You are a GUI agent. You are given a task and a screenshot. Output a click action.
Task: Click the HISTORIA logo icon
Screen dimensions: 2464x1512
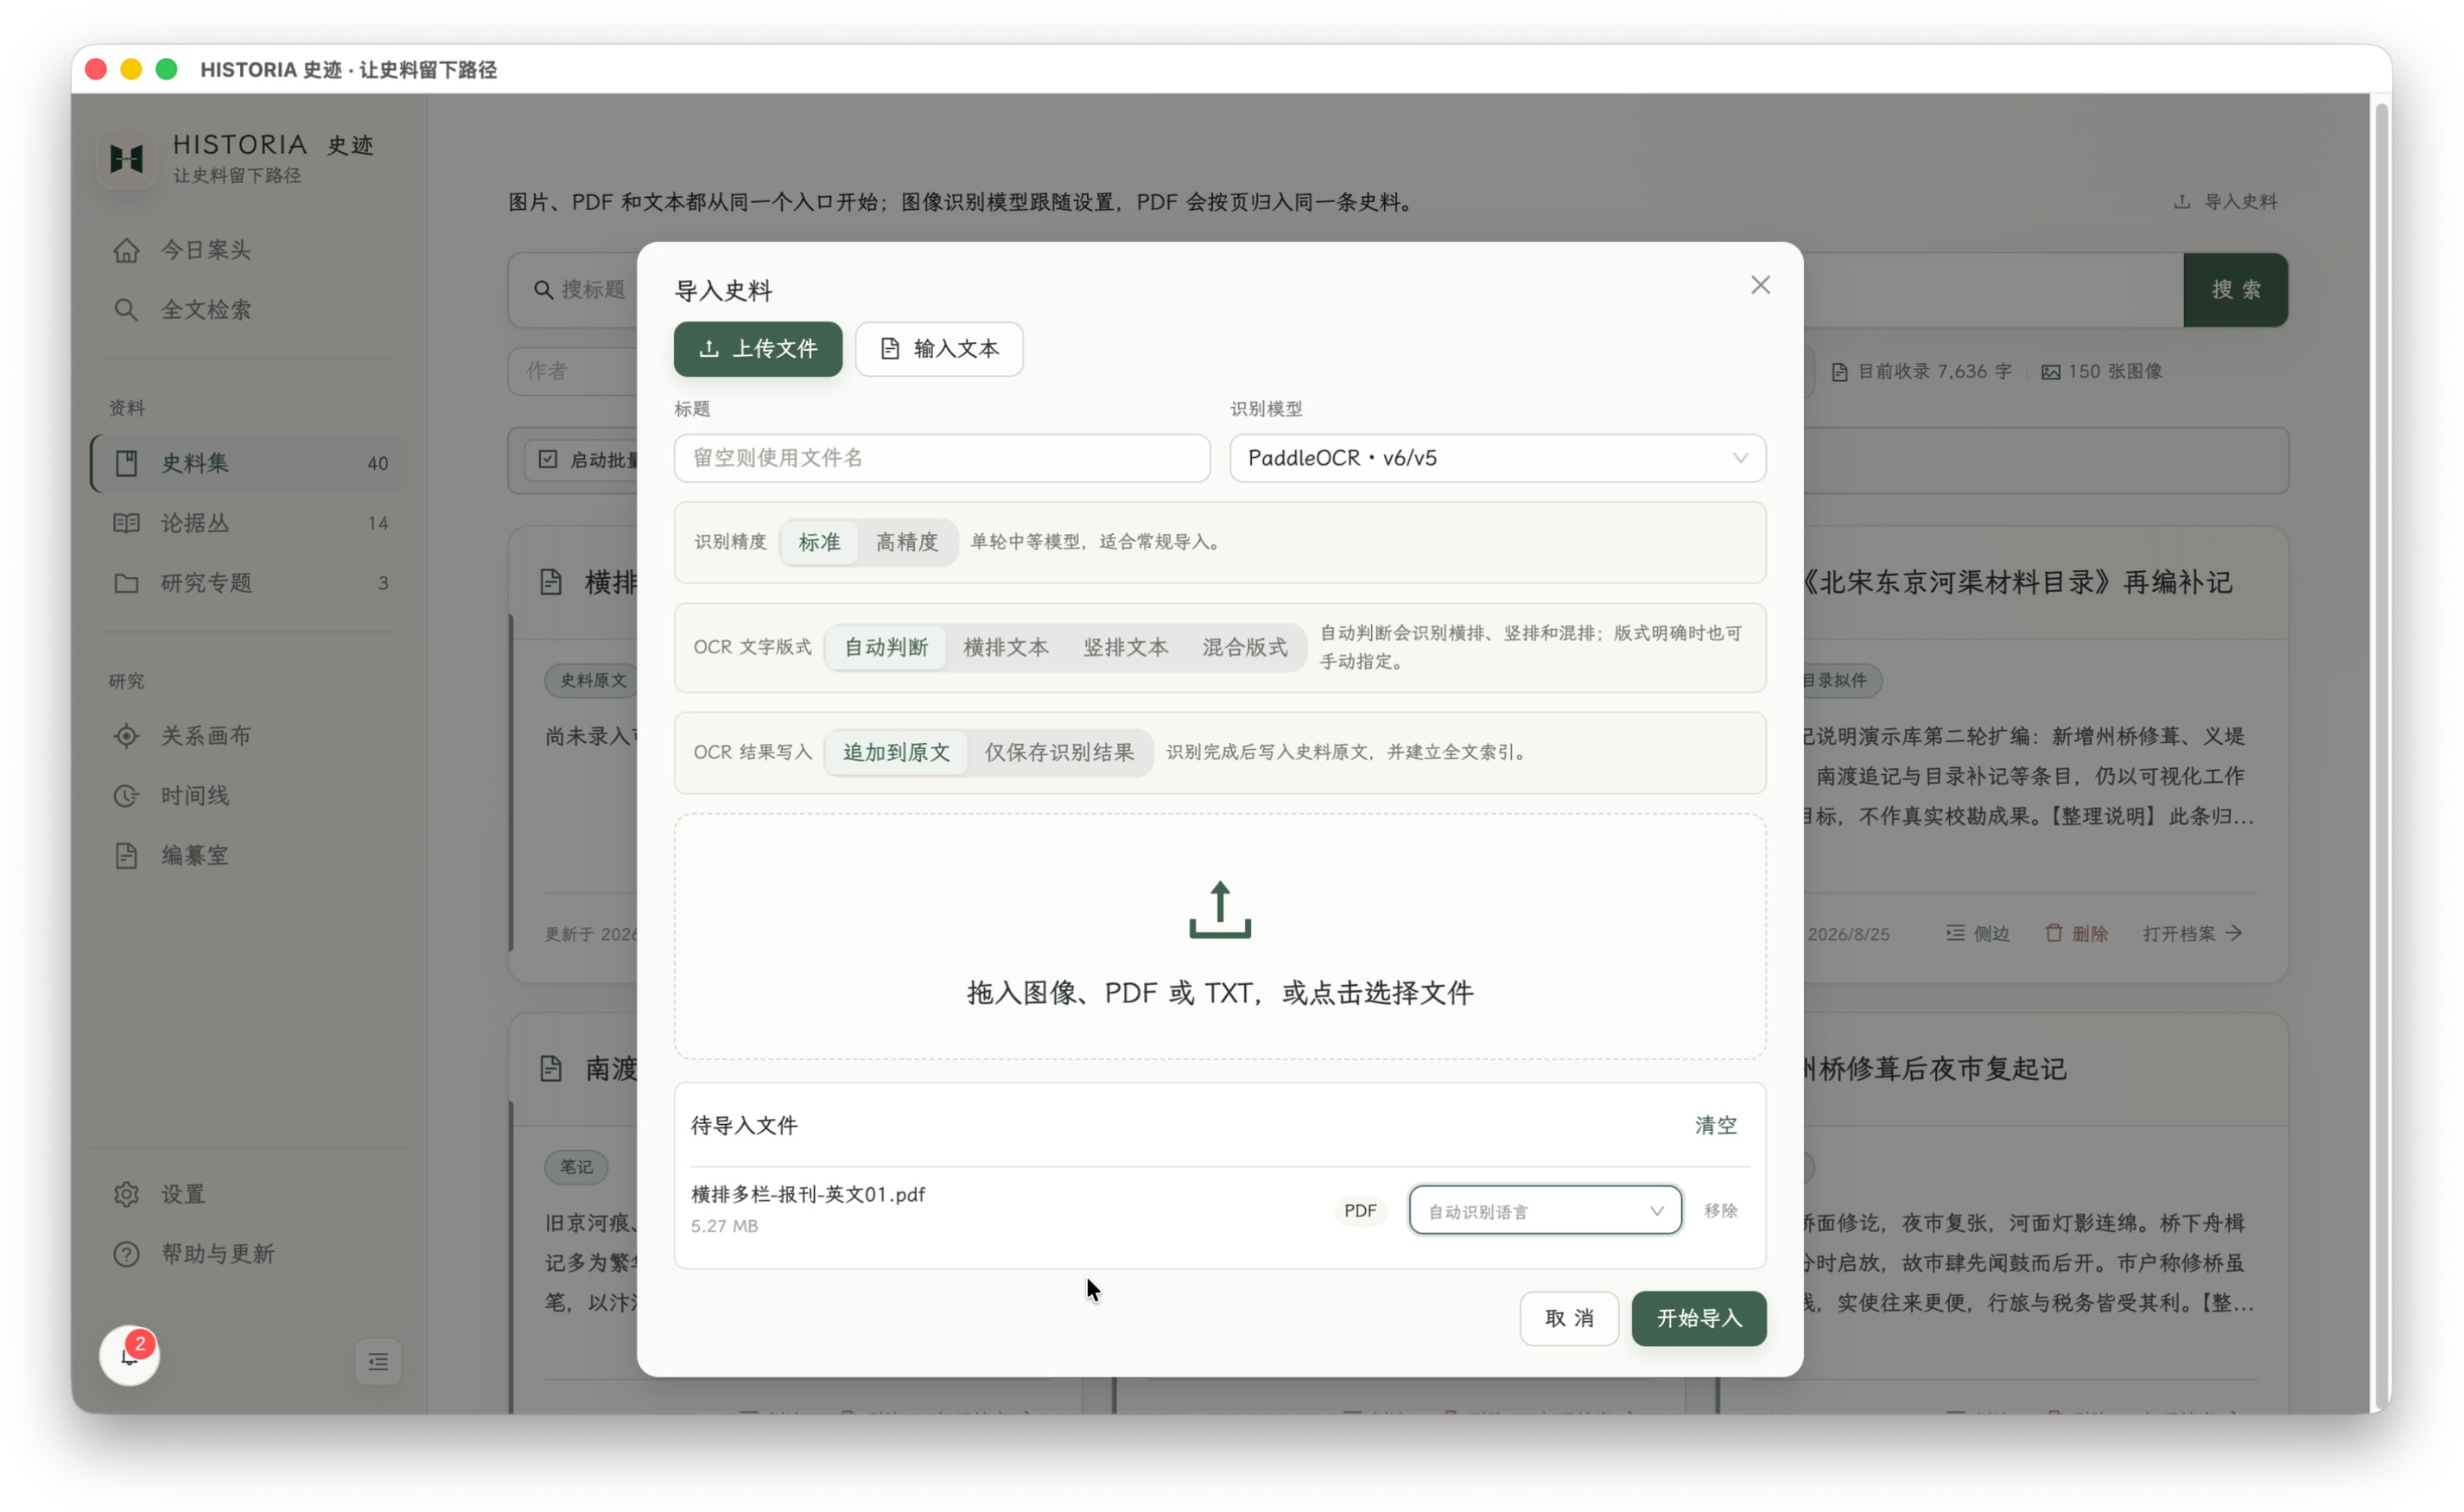point(127,158)
